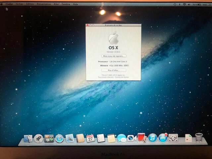
Task: Open the Finder menu
Action: [x=9, y=4]
